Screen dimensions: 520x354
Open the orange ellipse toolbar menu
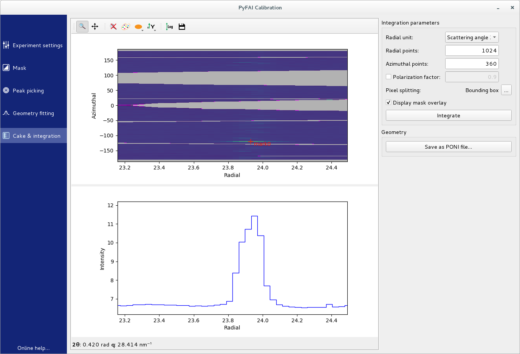[139, 27]
